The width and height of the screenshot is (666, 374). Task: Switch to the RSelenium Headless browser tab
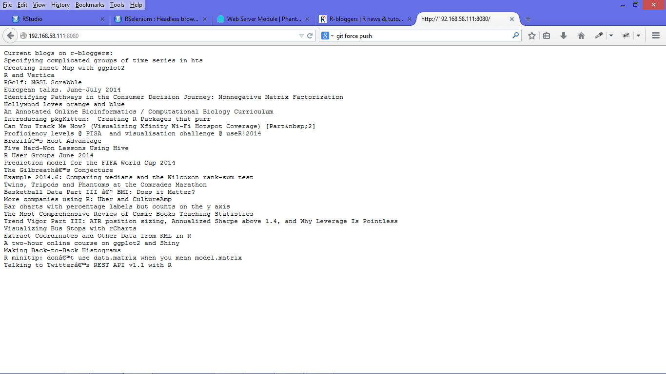click(161, 19)
